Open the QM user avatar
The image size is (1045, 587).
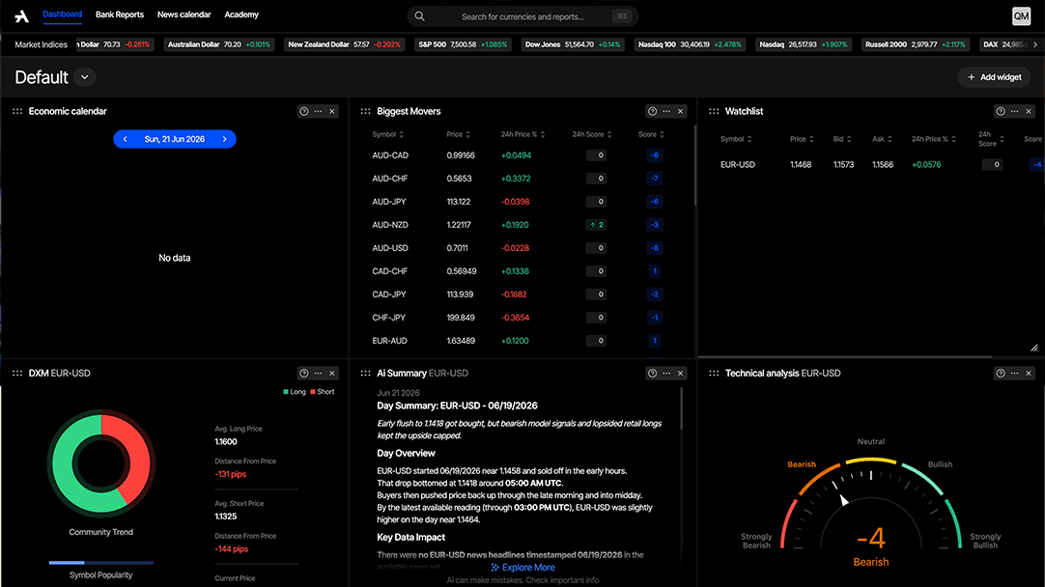pyautogui.click(x=1021, y=16)
